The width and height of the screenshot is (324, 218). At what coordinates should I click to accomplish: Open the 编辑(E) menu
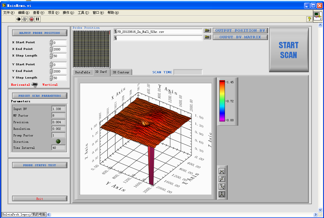(23, 13)
